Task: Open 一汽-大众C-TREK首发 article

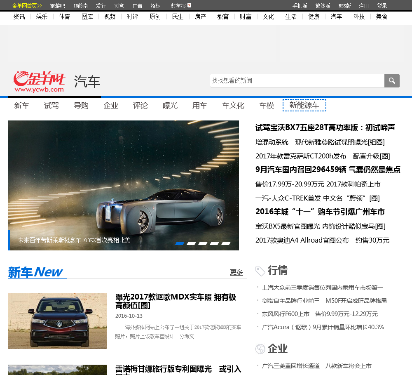Action: pyautogui.click(x=317, y=198)
